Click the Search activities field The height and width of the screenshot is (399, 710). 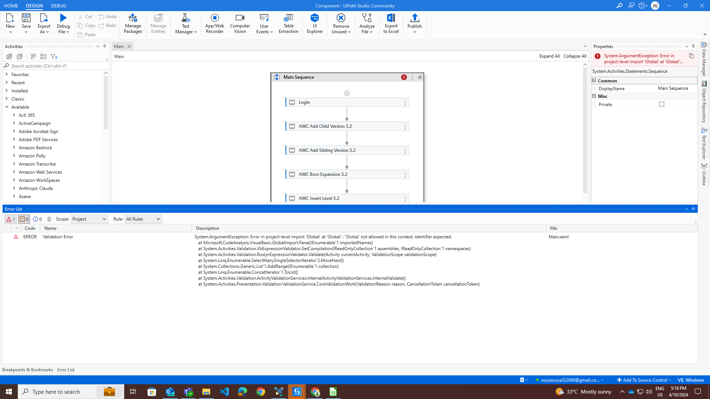coord(55,66)
